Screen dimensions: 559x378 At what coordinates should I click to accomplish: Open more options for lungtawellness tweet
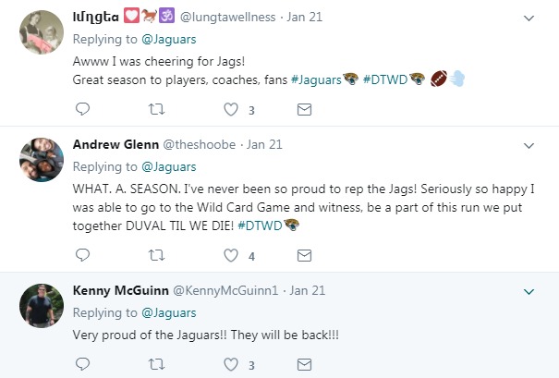coord(529,18)
